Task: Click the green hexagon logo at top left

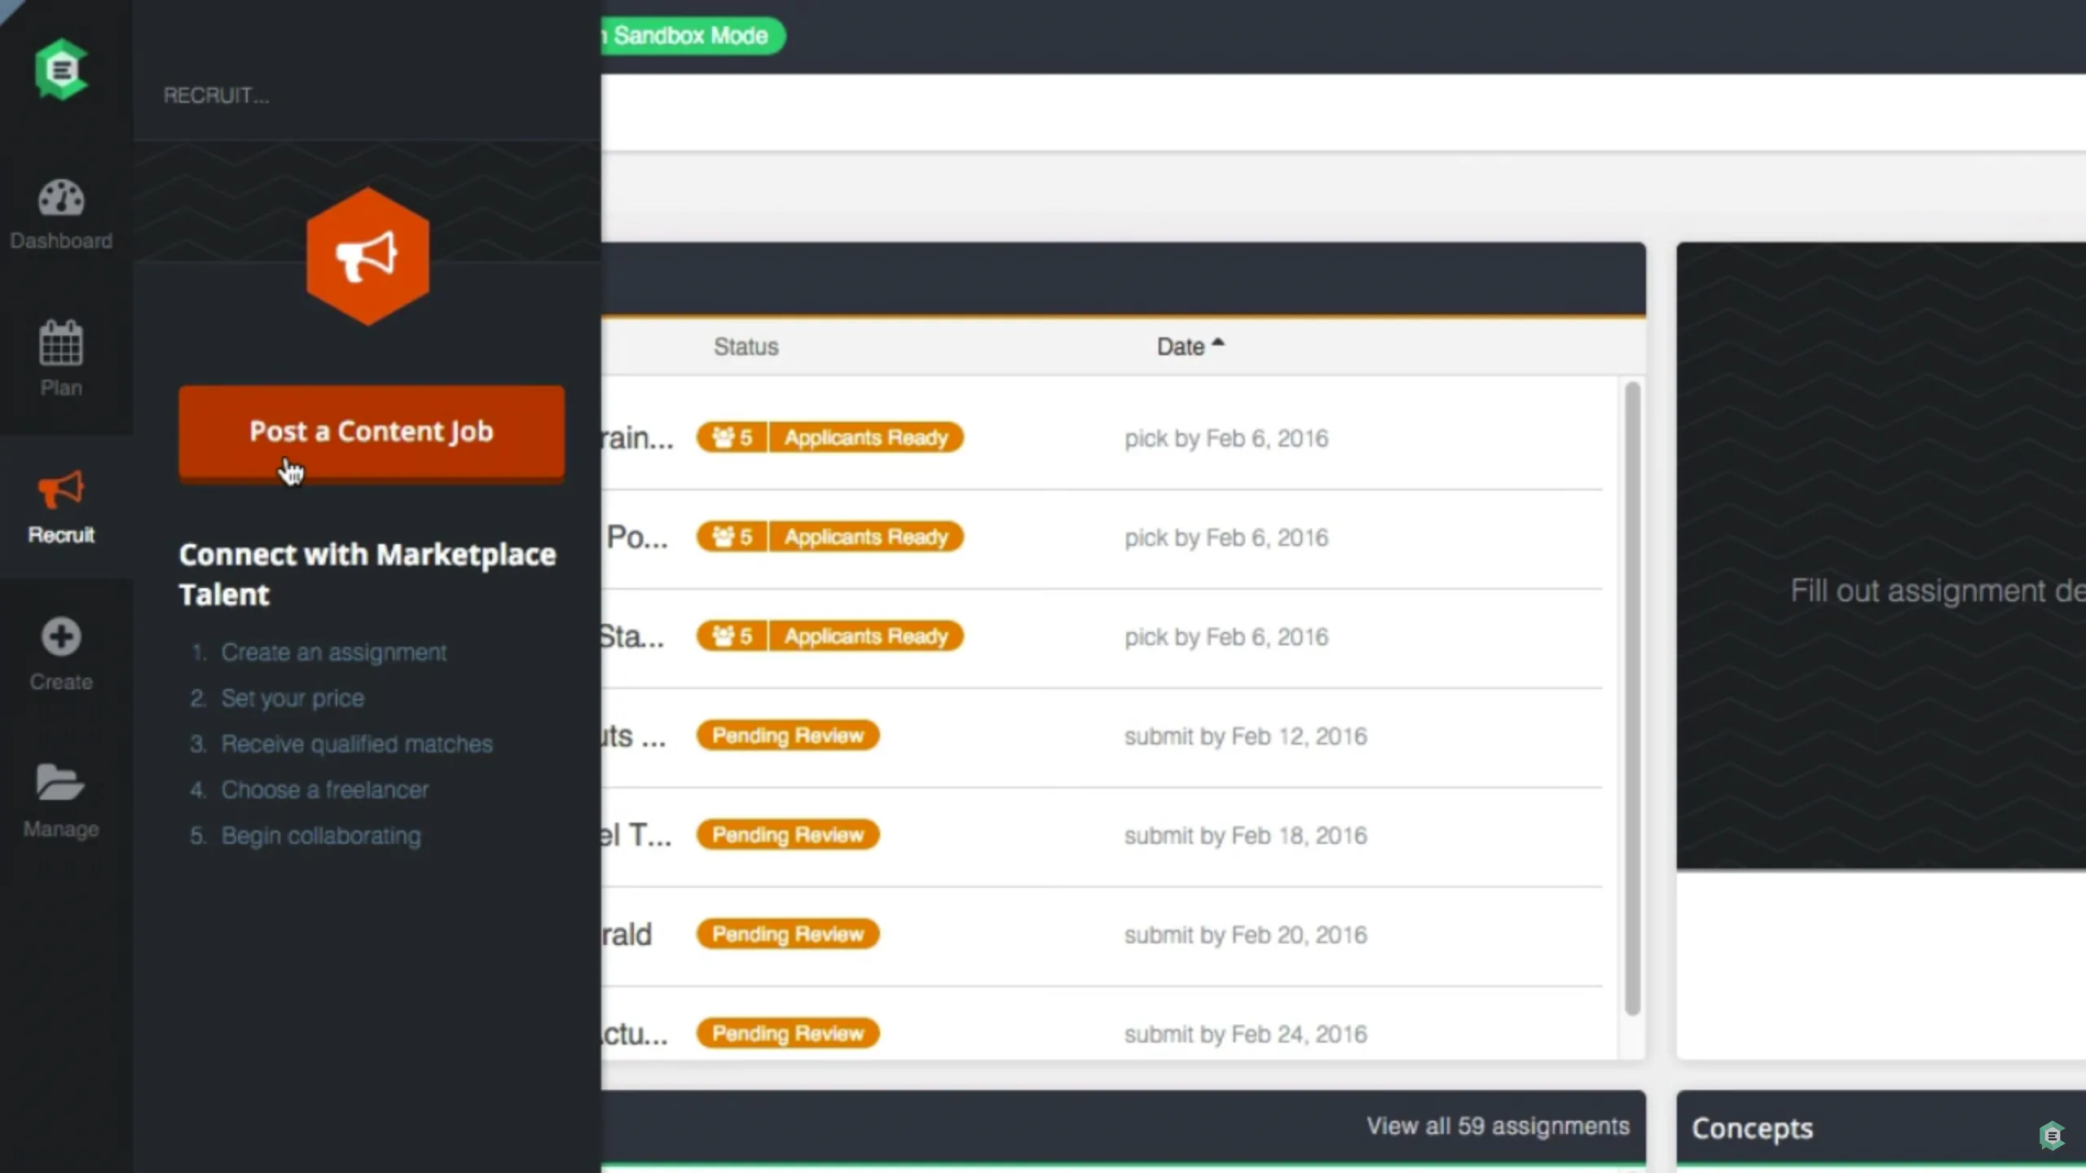Action: 61,69
